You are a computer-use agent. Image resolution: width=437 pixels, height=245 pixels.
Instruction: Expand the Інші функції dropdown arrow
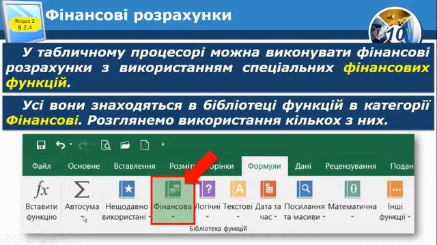(x=409, y=216)
